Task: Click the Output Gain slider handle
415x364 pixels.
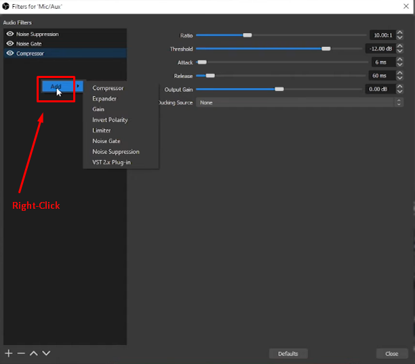Action: click(279, 89)
